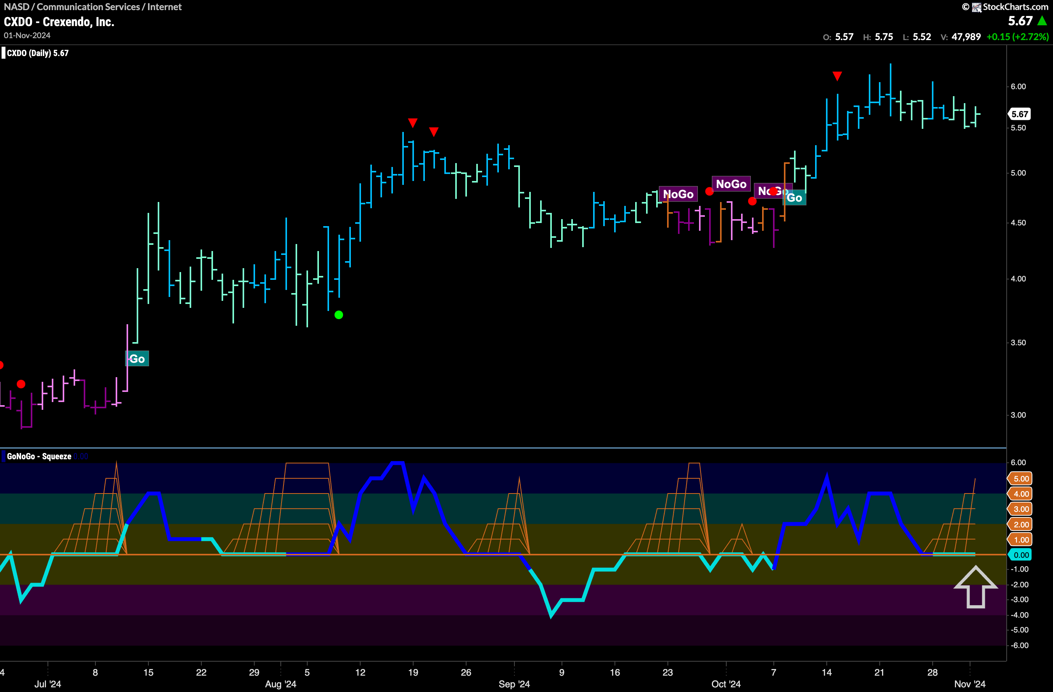Click the red triangle above mid-October bar
The width and height of the screenshot is (1053, 692).
[x=837, y=76]
